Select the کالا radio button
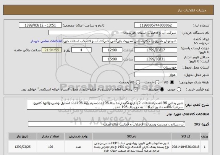 172,82
